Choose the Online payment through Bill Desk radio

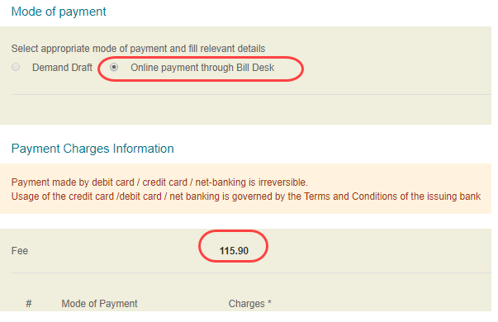click(114, 67)
